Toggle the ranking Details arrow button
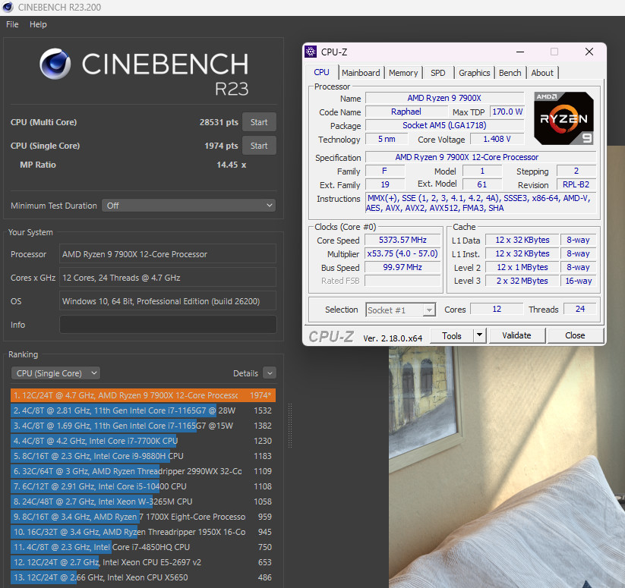 [269, 373]
